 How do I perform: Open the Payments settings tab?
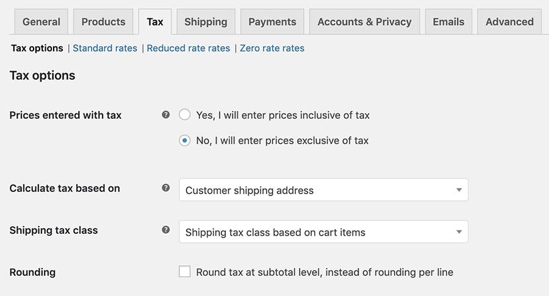pyautogui.click(x=272, y=22)
